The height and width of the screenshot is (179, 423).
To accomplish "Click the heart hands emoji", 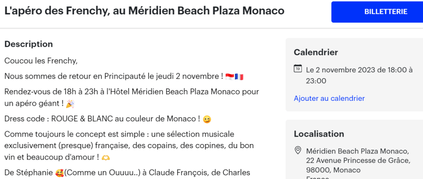I will tap(106, 158).
